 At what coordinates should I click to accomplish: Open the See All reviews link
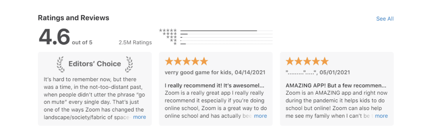tap(385, 19)
